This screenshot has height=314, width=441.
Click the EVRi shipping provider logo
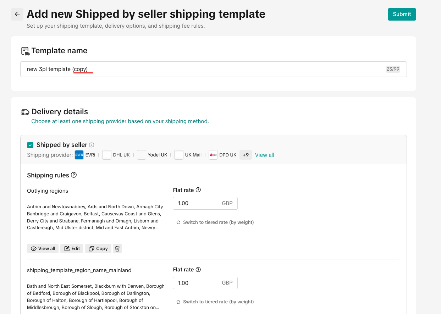(x=79, y=155)
